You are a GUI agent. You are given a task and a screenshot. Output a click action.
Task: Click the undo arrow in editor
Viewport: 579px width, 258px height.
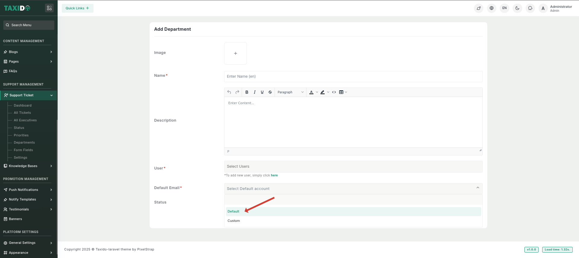[x=229, y=92]
